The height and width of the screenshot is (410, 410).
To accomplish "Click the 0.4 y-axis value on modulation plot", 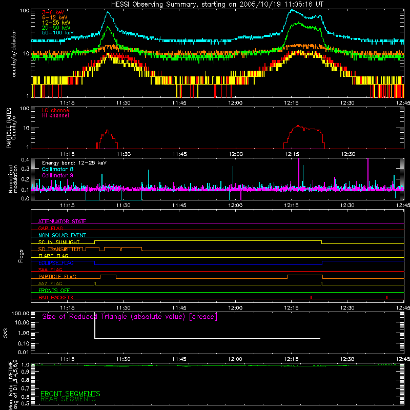I will [x=25, y=159].
